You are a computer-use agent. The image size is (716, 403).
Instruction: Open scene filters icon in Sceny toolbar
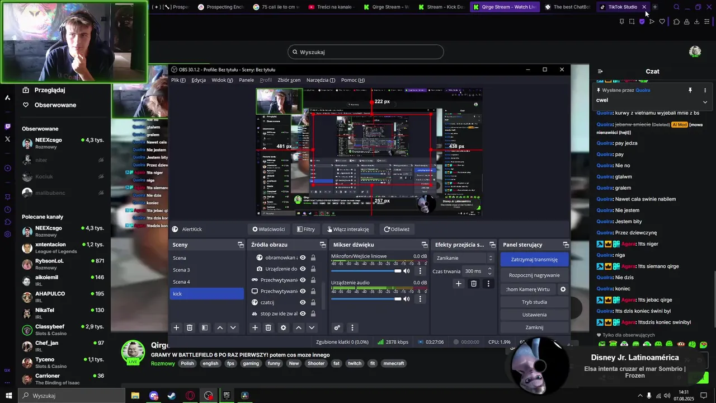pos(205,327)
